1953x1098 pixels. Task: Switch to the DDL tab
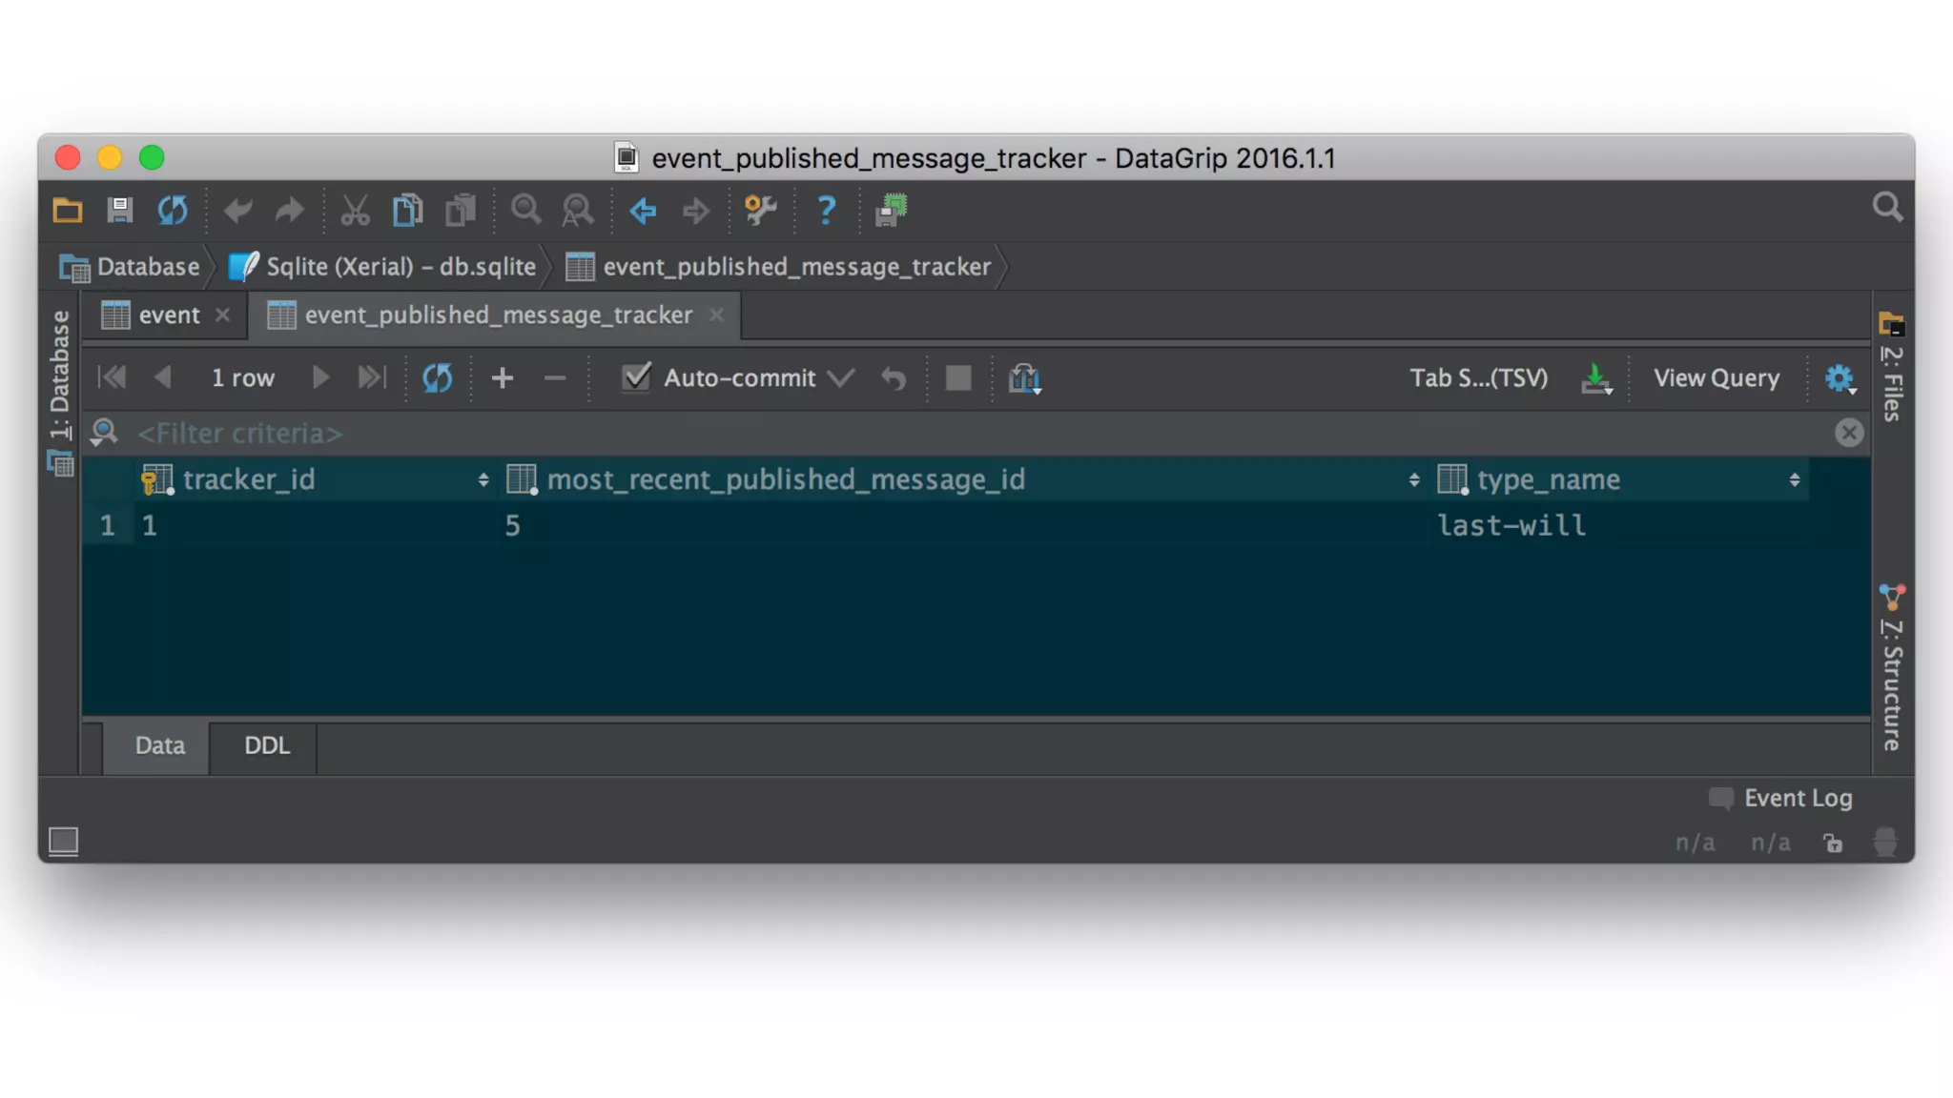266,745
